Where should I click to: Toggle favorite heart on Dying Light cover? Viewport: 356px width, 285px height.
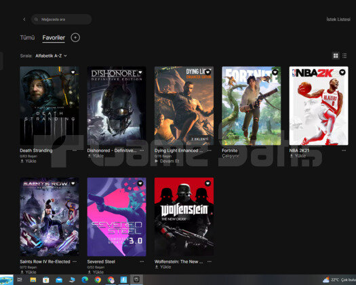click(207, 73)
